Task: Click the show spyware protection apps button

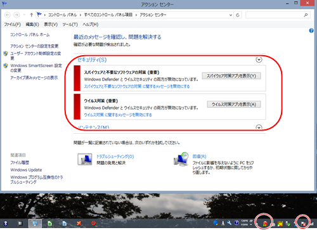Action: click(231, 76)
